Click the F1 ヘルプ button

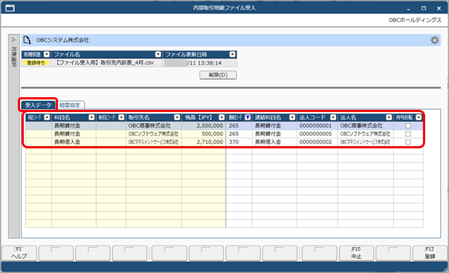[x=19, y=253]
